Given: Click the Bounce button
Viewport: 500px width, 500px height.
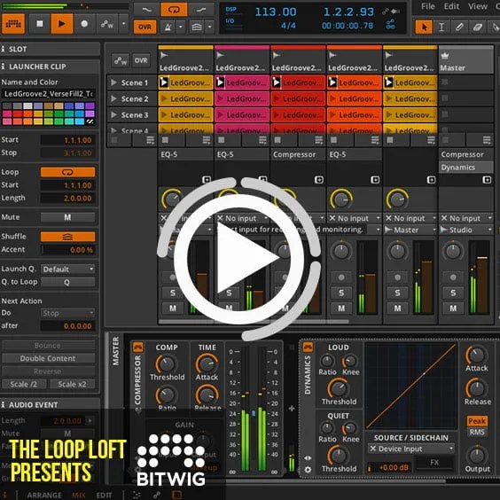Looking at the screenshot, I should [48, 346].
